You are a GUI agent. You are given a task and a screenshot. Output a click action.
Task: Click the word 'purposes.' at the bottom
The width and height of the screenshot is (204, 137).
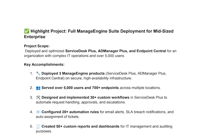(x=44, y=131)
